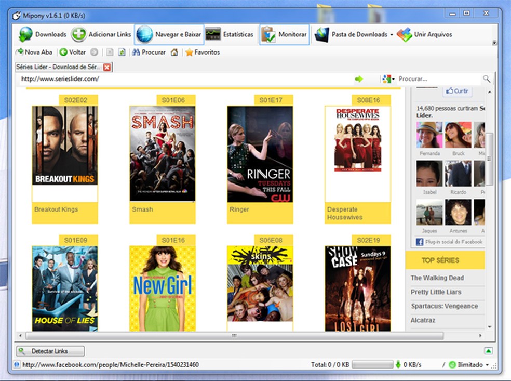Click the S08E16 episode tag
Screen dimensions: 511x381
[x=371, y=100]
